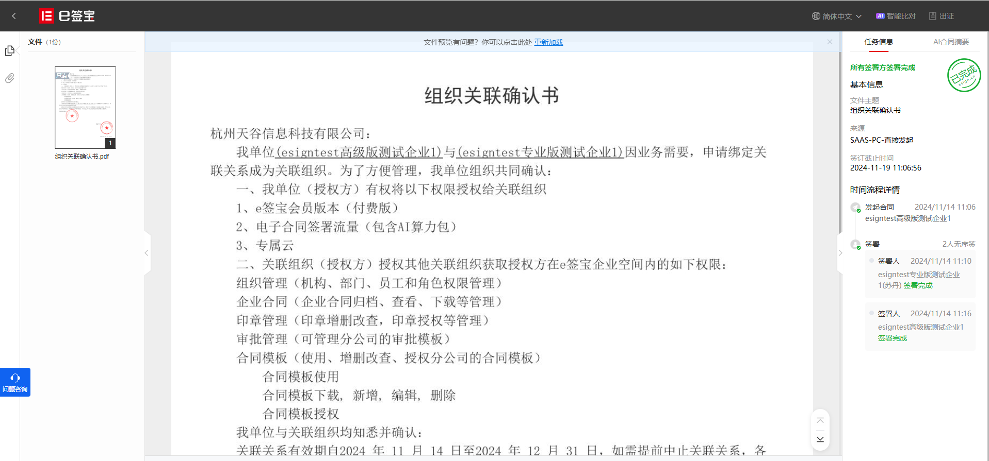Click the 2人无序签 label

[x=959, y=244]
